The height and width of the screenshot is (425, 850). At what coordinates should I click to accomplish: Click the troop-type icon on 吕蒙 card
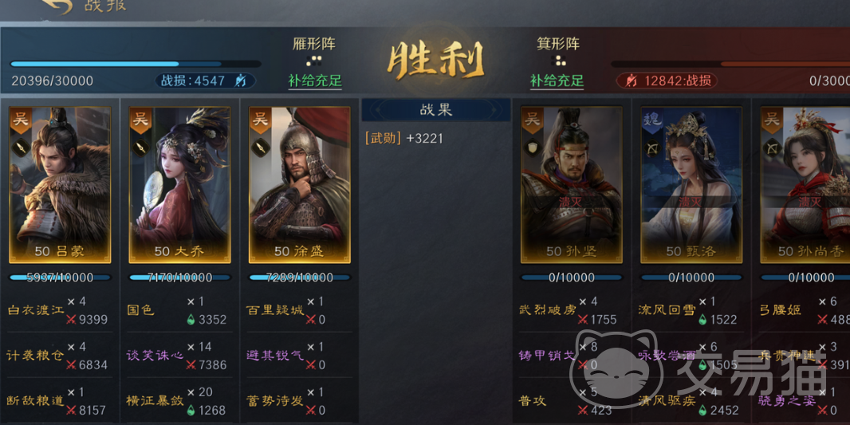(22, 147)
